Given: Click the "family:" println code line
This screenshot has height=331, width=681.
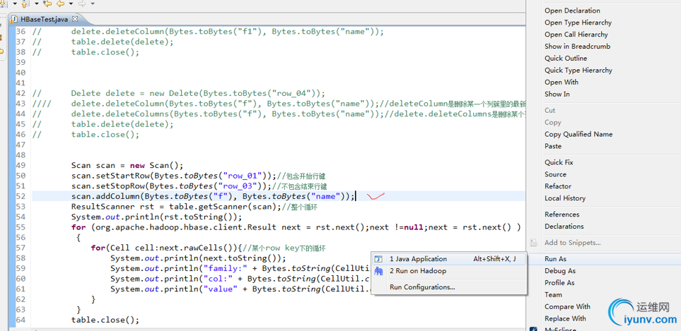Looking at the screenshot, I should tap(240, 269).
